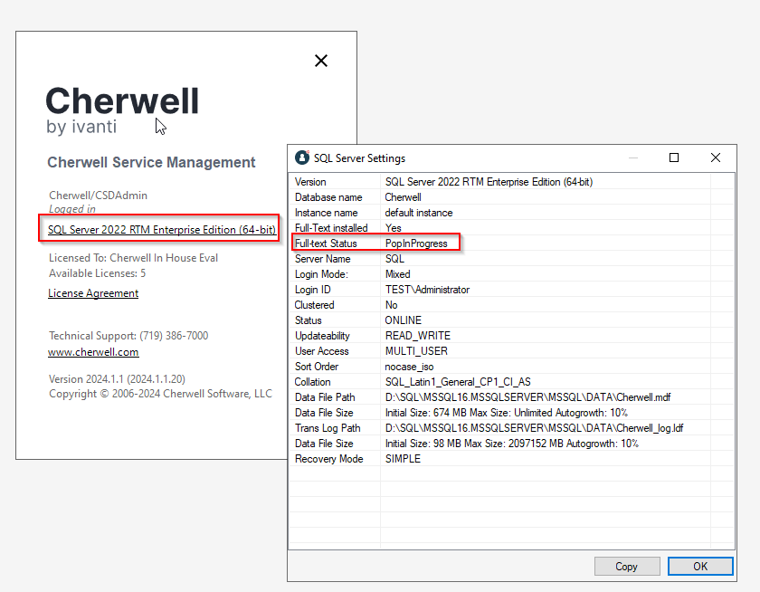This screenshot has height=592, width=760.
Task: Confirm with the OK button
Action: point(700,566)
